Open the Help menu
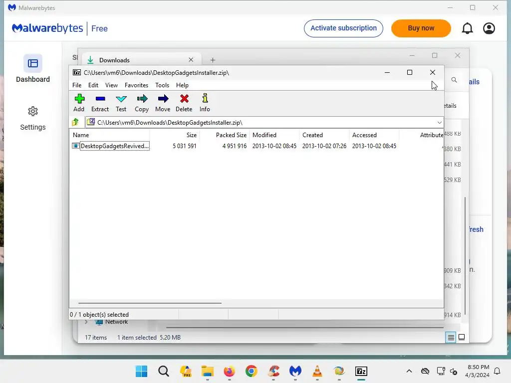511x383 pixels. pos(182,85)
